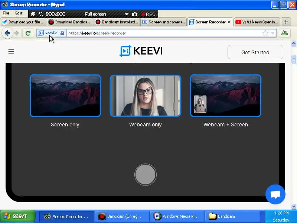The image size is (297, 223).
Task: Click the scrollbar up arrow
Action: pos(294,43)
